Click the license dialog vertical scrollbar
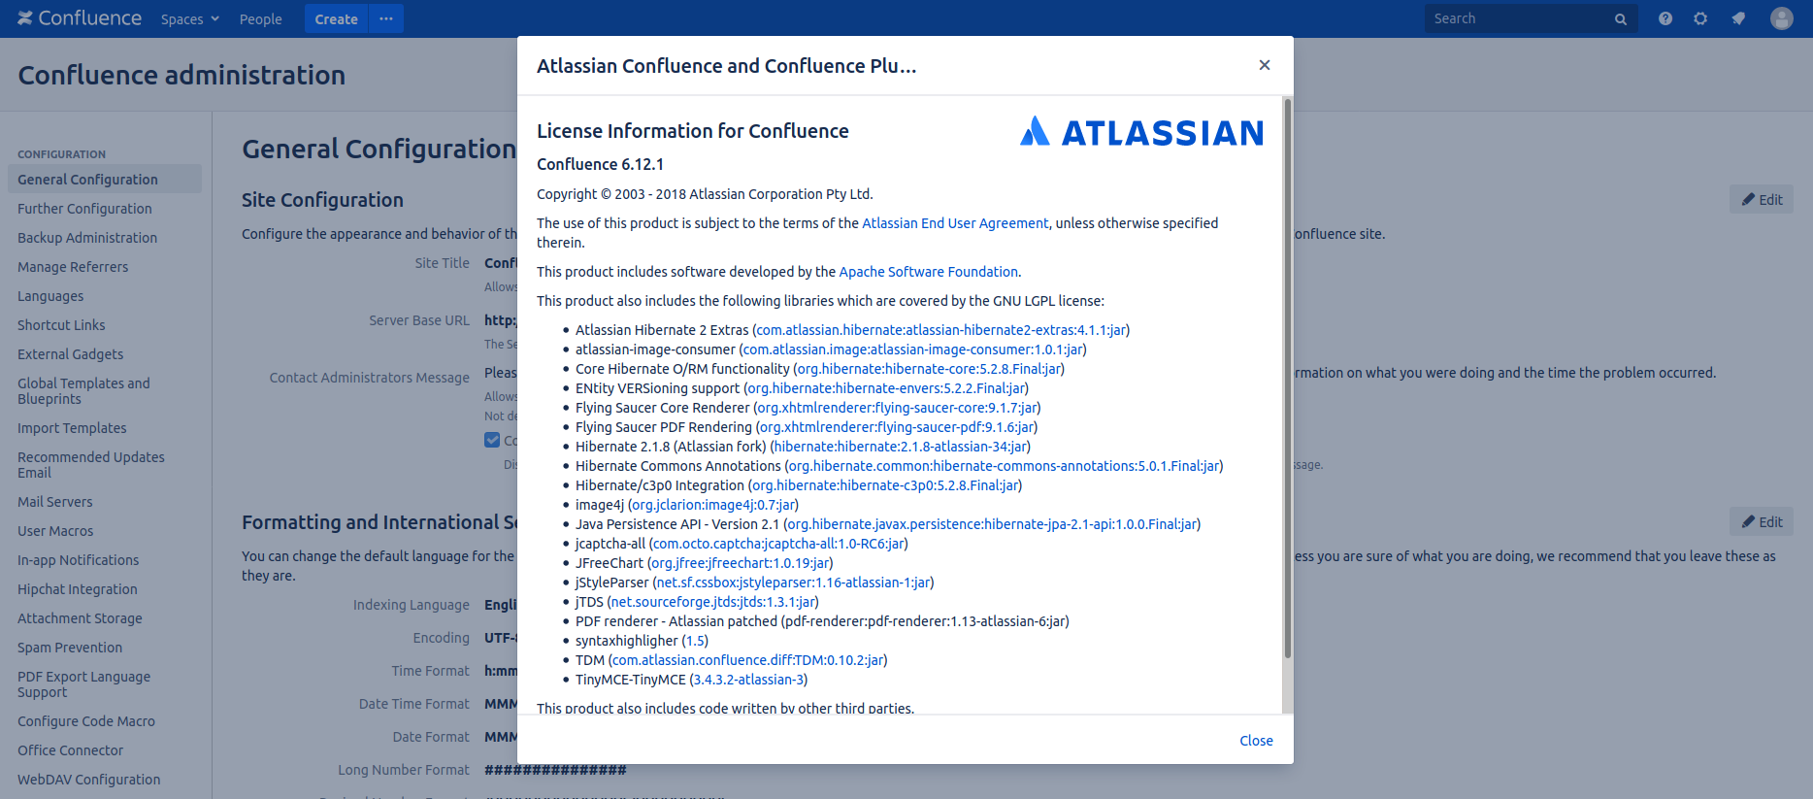 [1288, 379]
